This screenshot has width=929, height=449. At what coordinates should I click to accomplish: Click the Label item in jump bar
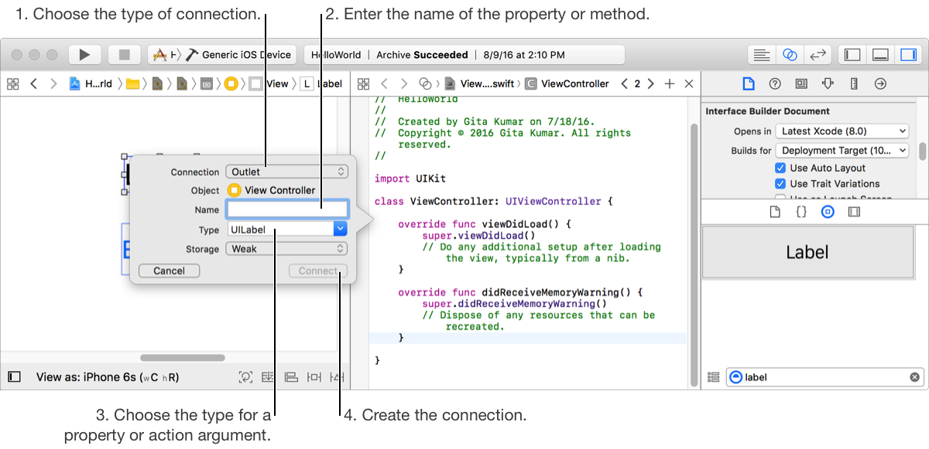click(x=321, y=83)
